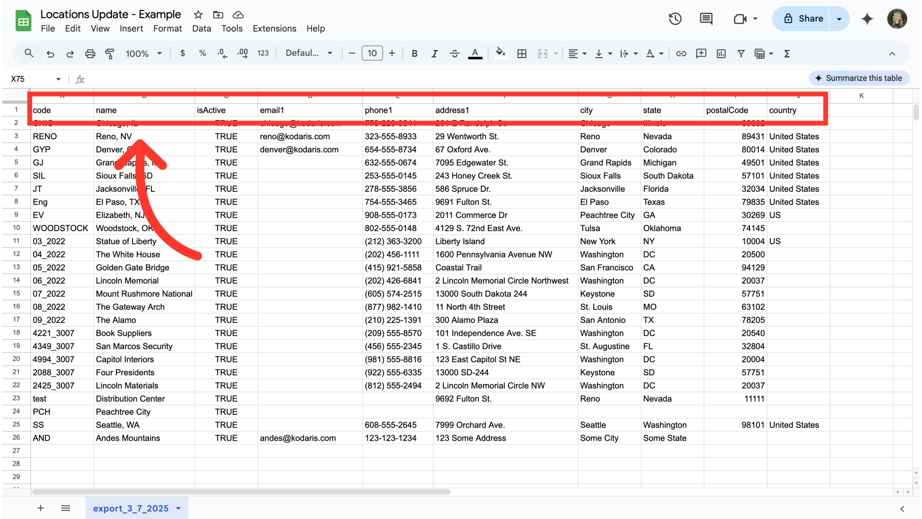Open the fill color picker
The image size is (922, 519).
pyautogui.click(x=500, y=54)
